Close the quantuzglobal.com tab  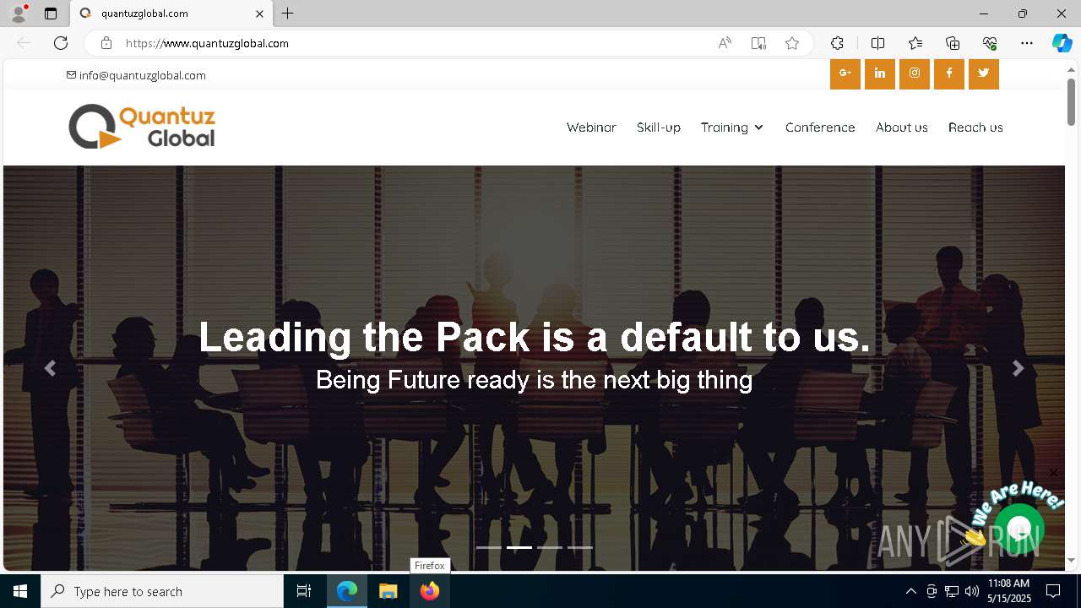pyautogui.click(x=259, y=14)
